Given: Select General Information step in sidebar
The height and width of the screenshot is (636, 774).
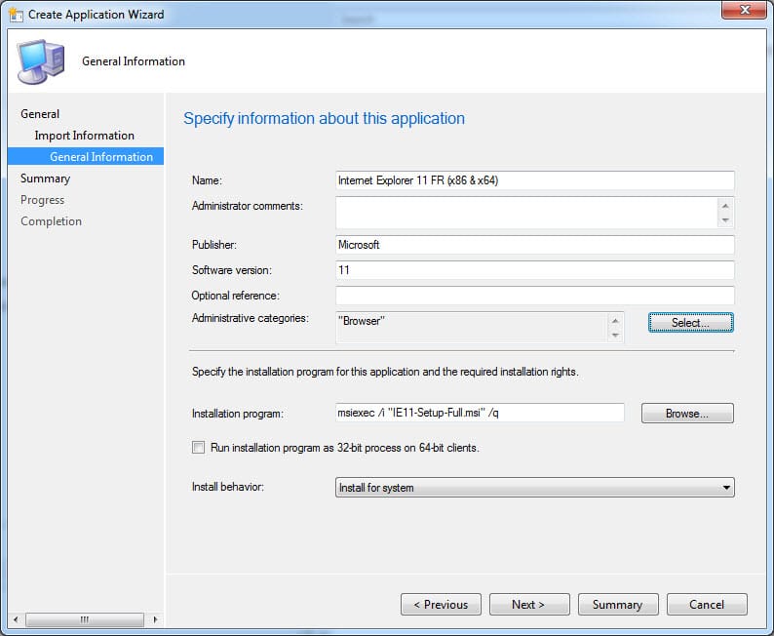Looking at the screenshot, I should point(86,156).
